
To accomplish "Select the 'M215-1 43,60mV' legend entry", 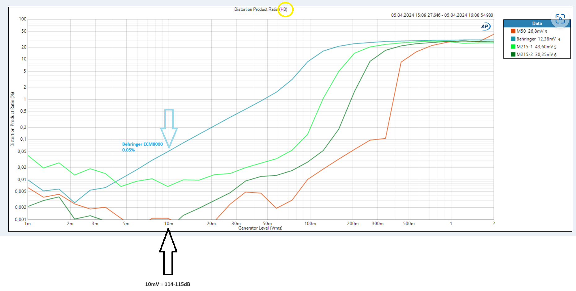I will [x=536, y=47].
